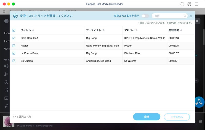Open the conversion history clock icon

[182, 4]
